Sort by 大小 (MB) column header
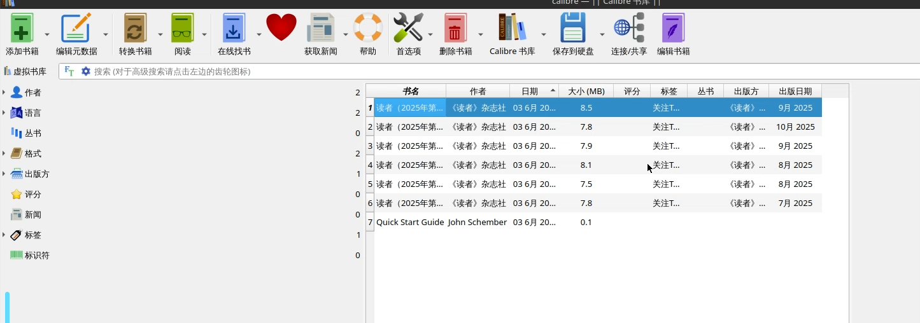 click(x=586, y=91)
